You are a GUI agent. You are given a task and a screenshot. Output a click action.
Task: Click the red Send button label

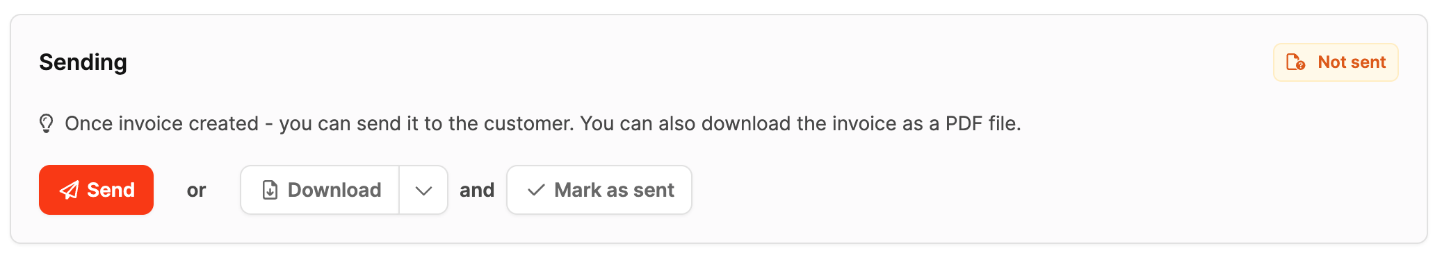(x=111, y=190)
